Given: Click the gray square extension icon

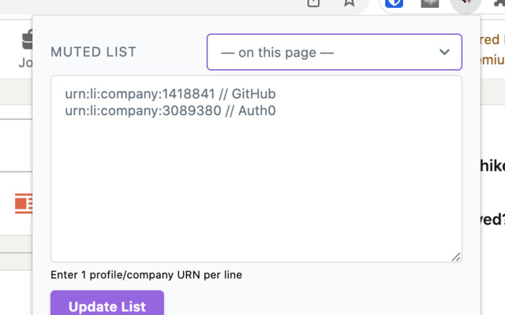Looking at the screenshot, I should point(429,3).
